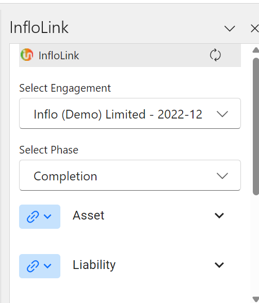This screenshot has width=259, height=303.
Task: Click the link chain icon beside Liability
Action: coord(33,266)
